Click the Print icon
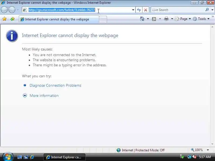The image size is (215, 161). click(x=166, y=19)
